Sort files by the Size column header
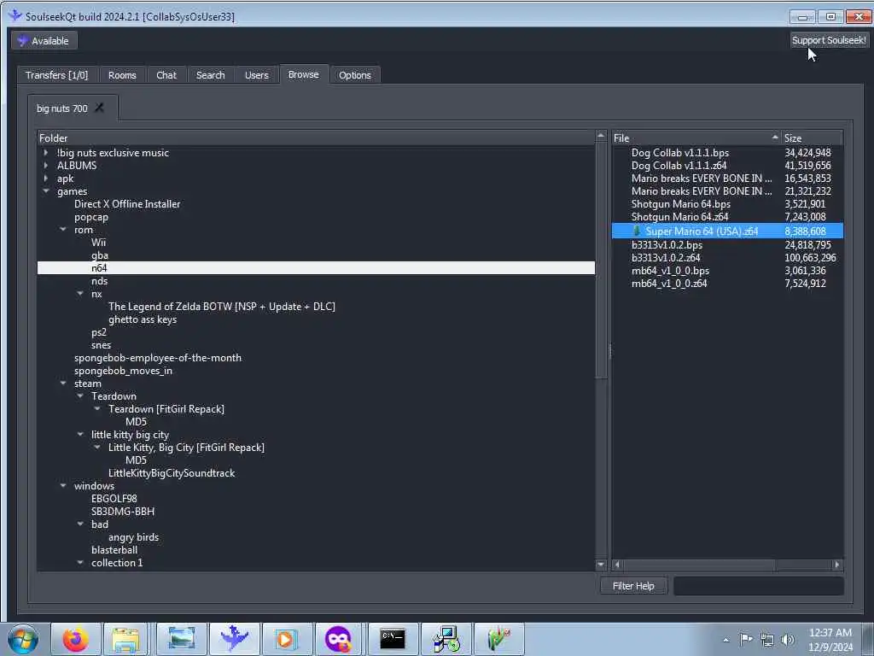Screen dimensions: 874x656 [812, 138]
